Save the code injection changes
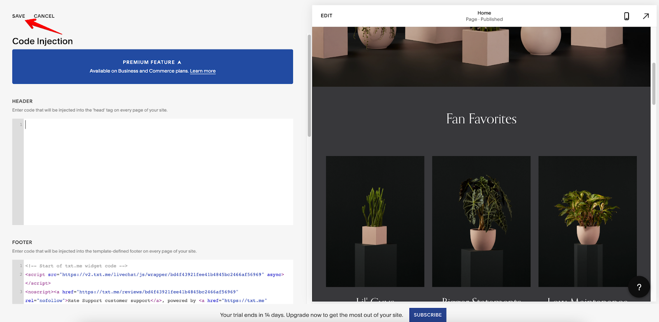 click(19, 16)
